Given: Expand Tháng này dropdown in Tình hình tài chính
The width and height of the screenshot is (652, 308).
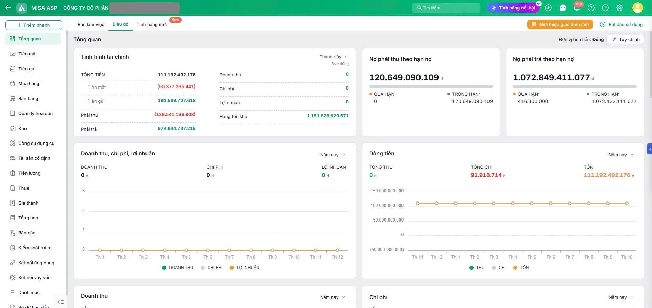Looking at the screenshot, I should point(333,57).
